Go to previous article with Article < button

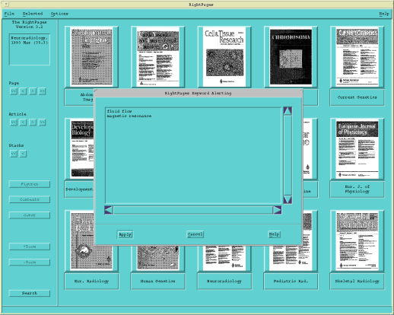(x=23, y=123)
